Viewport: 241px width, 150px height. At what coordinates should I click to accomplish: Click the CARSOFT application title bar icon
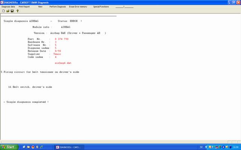(2, 2)
